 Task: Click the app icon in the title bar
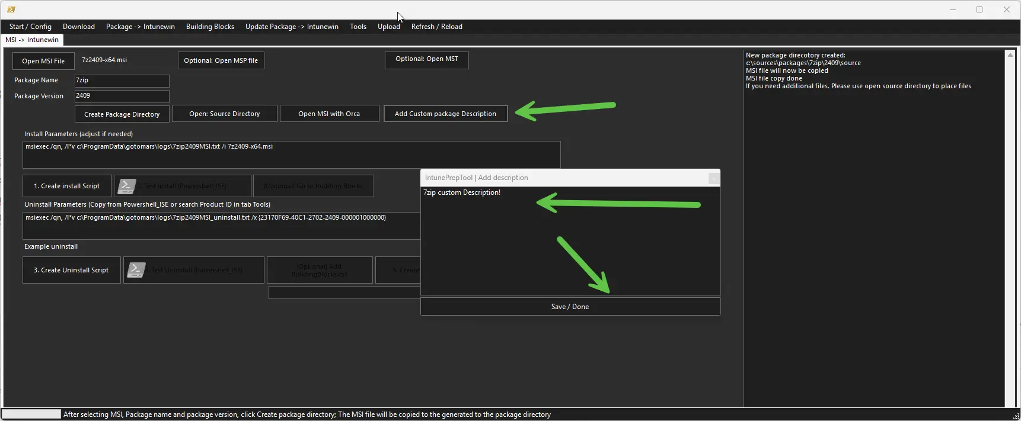pyautogui.click(x=11, y=9)
